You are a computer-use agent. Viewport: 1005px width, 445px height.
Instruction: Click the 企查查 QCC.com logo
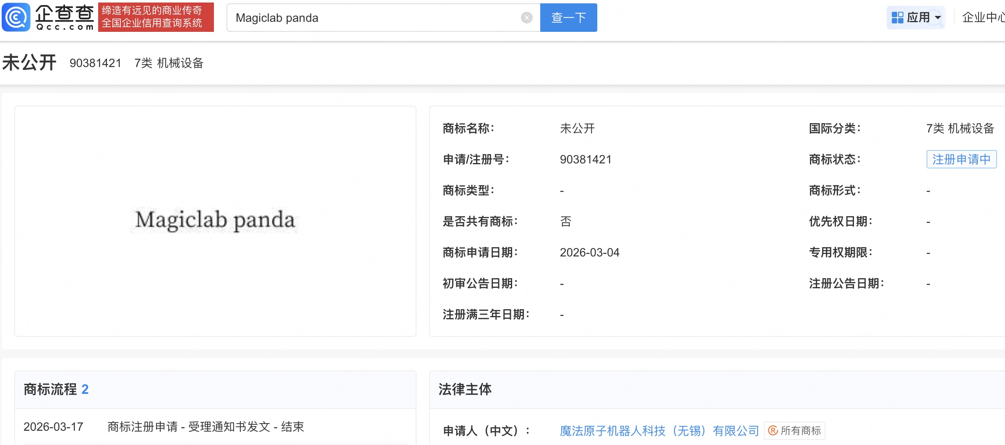pos(47,17)
